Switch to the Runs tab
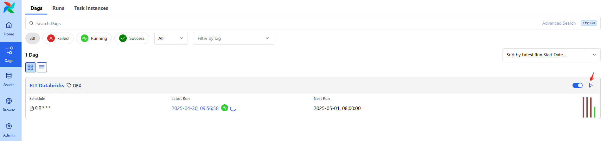The image size is (601, 141). click(58, 8)
